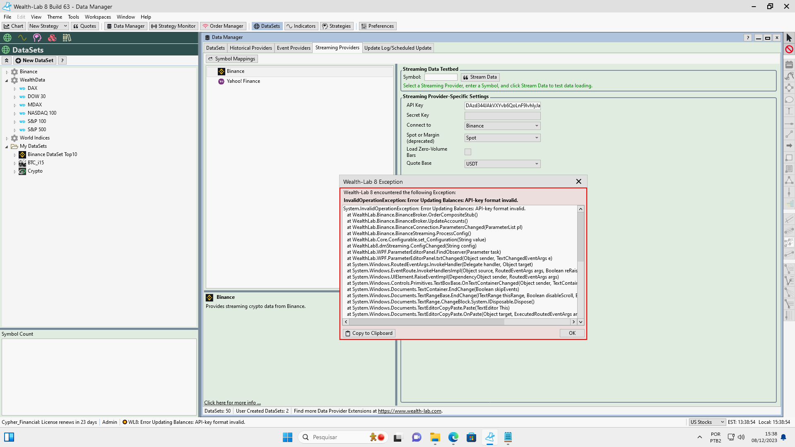Open Strategy Monitor from toolbar
The width and height of the screenshot is (795, 447).
(x=173, y=26)
